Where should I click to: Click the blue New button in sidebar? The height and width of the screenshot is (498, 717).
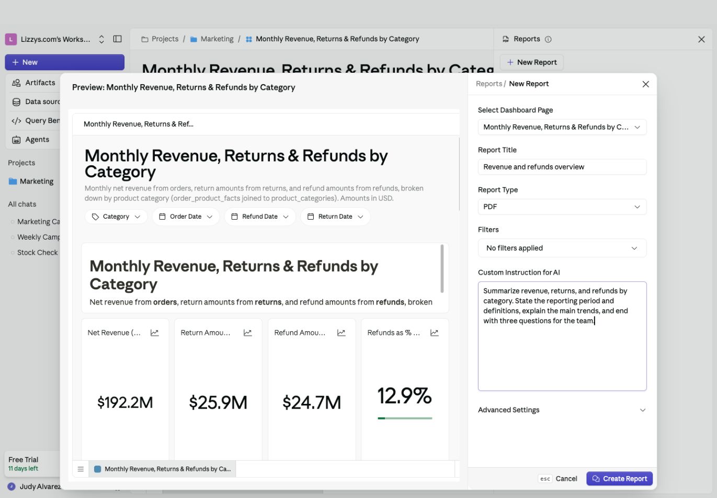click(x=65, y=62)
